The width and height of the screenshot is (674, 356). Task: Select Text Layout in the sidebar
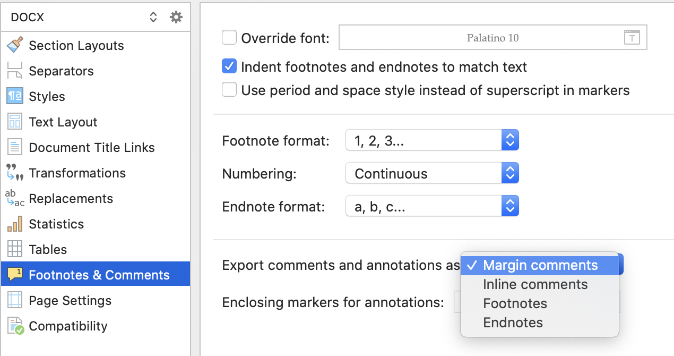tap(95, 122)
